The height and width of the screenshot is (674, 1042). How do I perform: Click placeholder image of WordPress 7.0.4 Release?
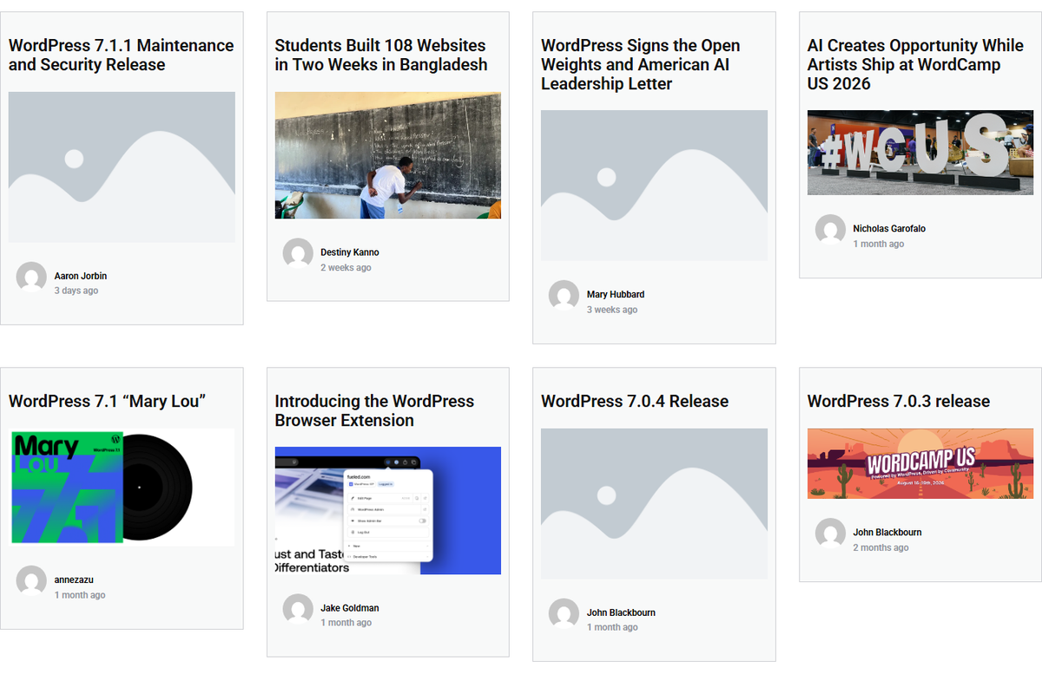point(654,504)
